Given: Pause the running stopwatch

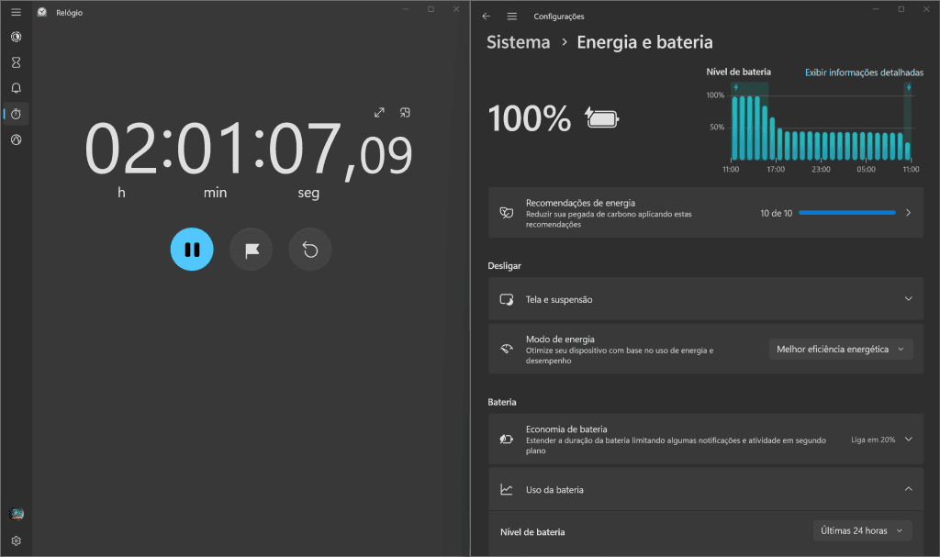Looking at the screenshot, I should [x=192, y=250].
